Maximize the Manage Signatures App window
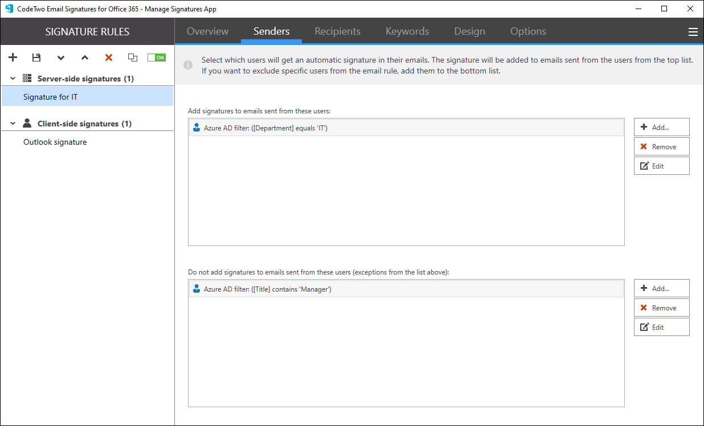This screenshot has height=426, width=704. [665, 9]
